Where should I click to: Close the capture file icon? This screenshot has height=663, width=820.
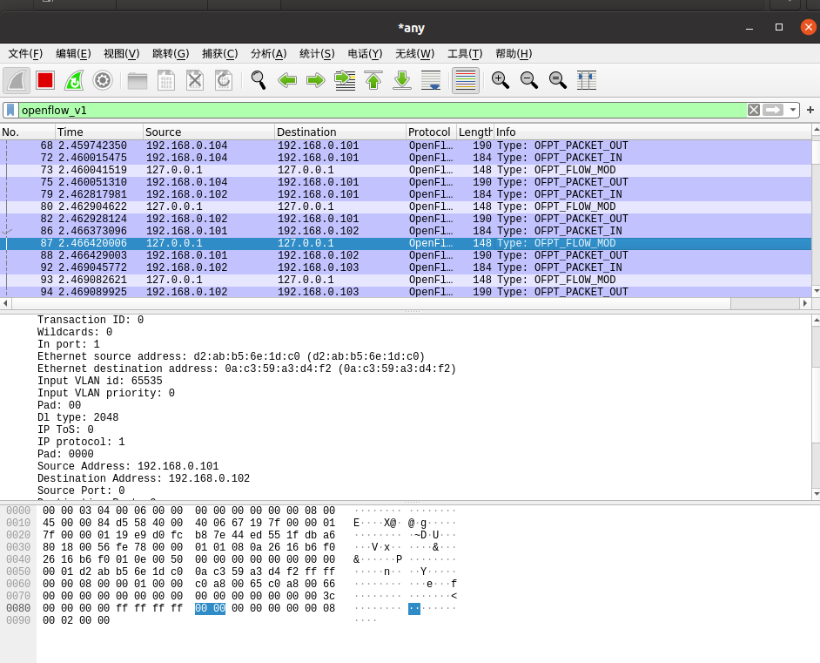[195, 80]
